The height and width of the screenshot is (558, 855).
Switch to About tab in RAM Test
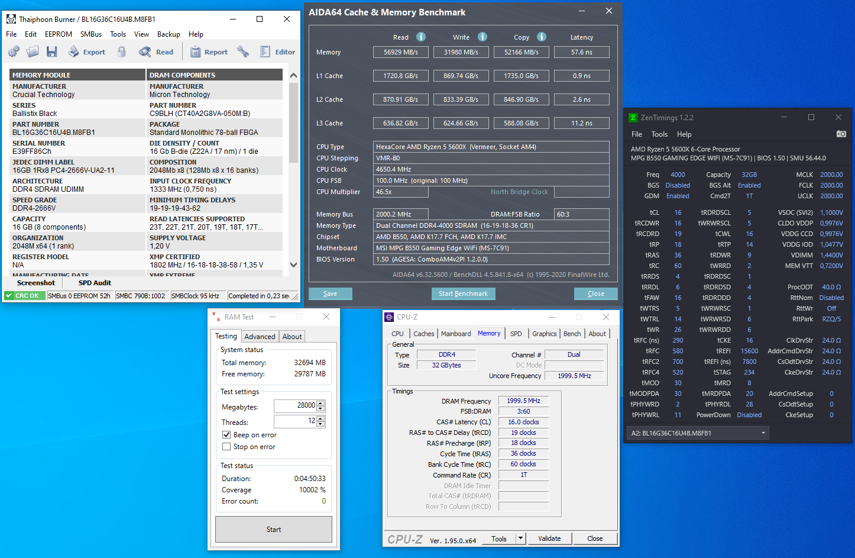[x=292, y=336]
